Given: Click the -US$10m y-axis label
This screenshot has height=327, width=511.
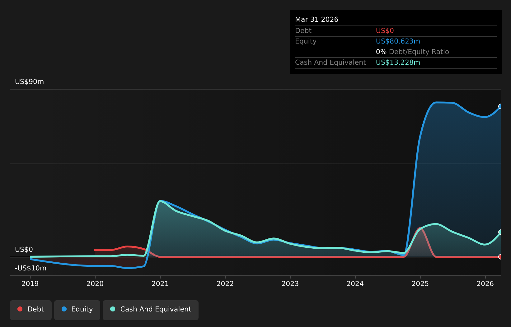Looking at the screenshot, I should coord(31,268).
